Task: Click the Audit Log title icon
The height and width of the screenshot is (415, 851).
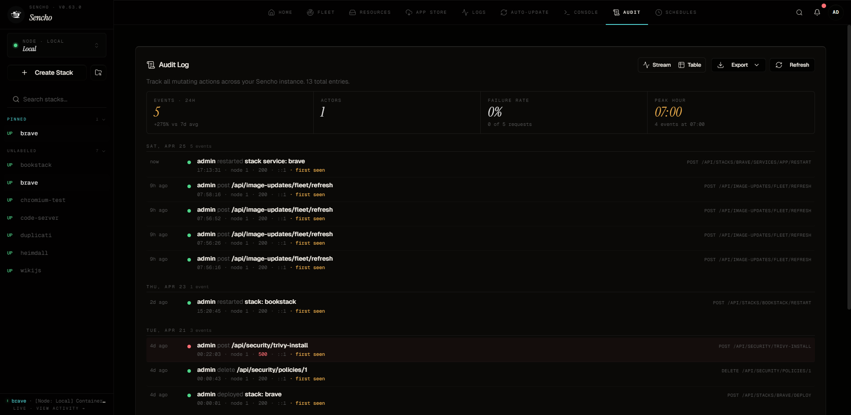Action: [151, 65]
